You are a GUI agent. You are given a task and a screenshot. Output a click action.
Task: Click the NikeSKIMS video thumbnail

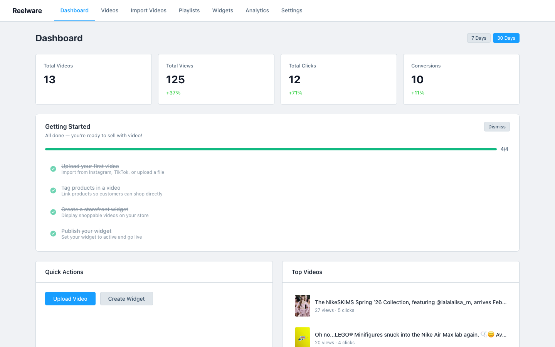point(303,306)
